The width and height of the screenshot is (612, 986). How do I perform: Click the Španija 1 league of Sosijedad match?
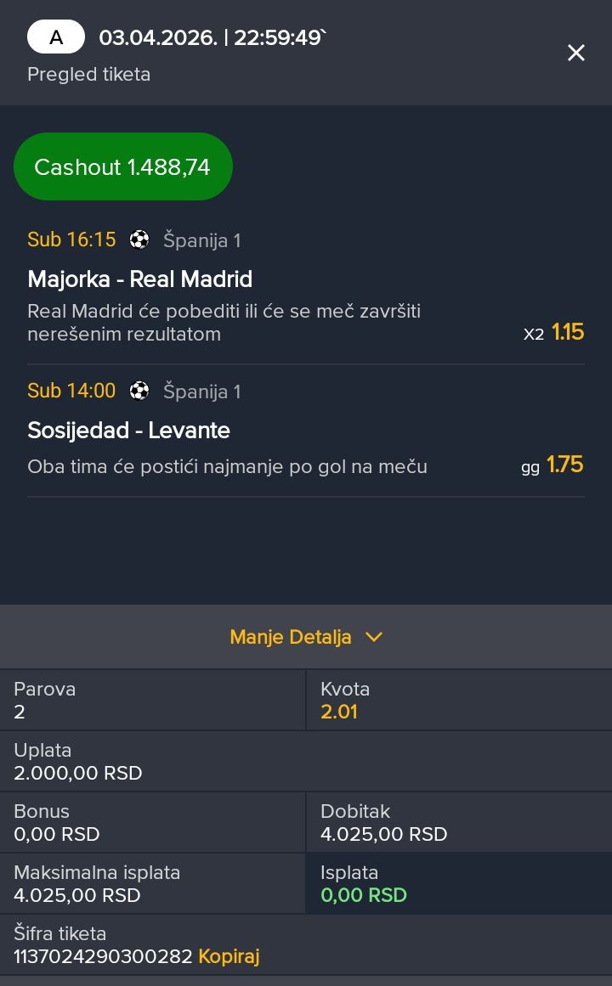point(202,392)
